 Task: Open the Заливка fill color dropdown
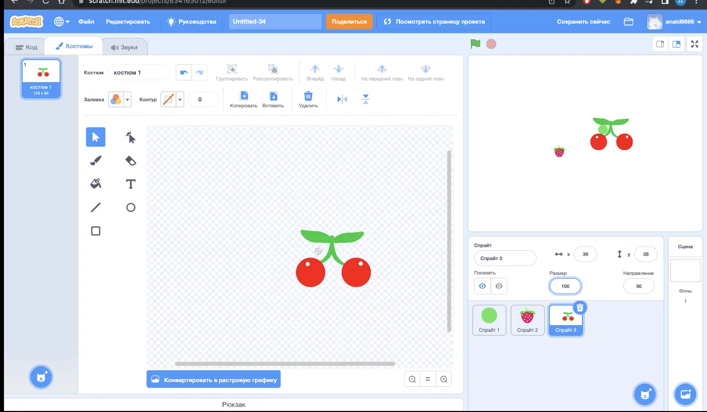click(x=120, y=99)
